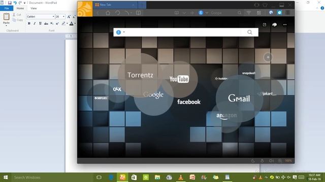325x182 pixels.
Task: Toggle subscript in WordPad
Action: 52,24
